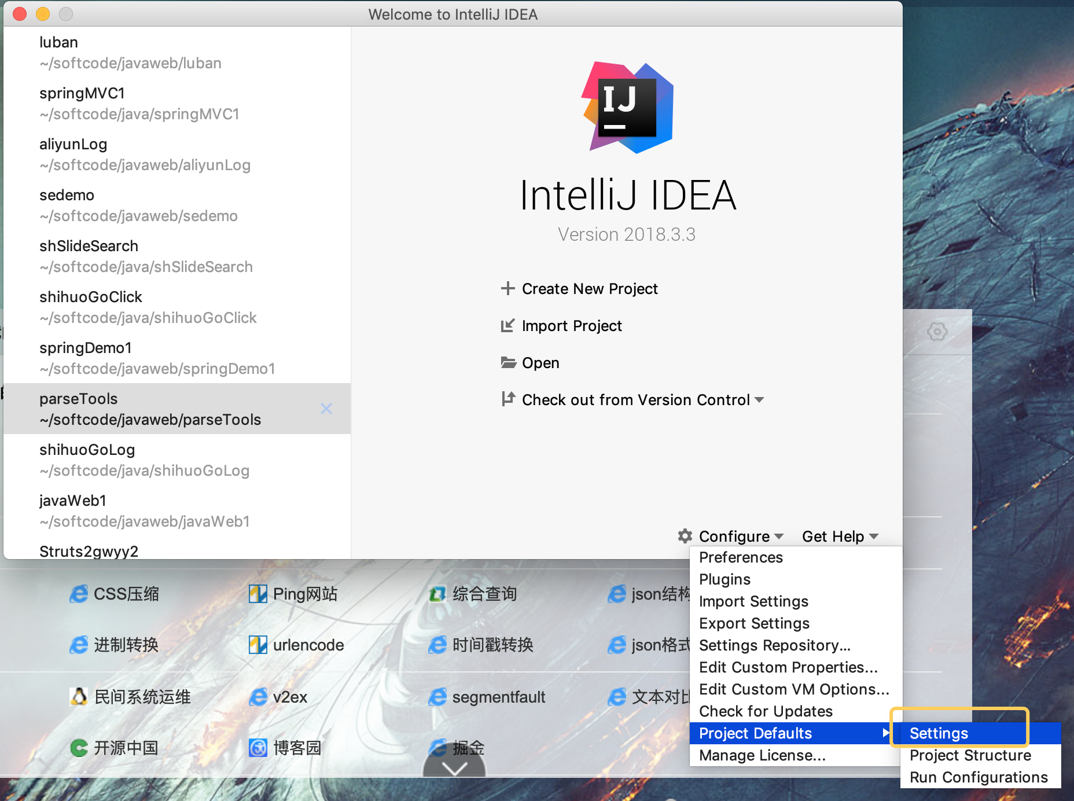1074x801 pixels.
Task: Select Import Settings menu item
Action: 796,601
